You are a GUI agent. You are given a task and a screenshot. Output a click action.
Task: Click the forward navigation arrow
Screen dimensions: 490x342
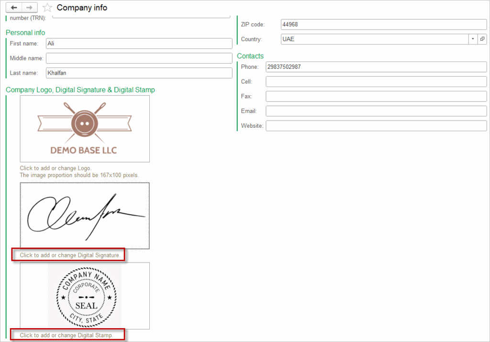pyautogui.click(x=29, y=8)
